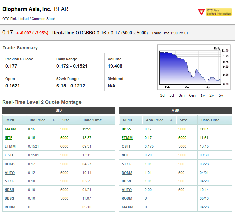This screenshot has height=212, width=235.
Task: Open STXG link in ask table
Action: point(127,164)
